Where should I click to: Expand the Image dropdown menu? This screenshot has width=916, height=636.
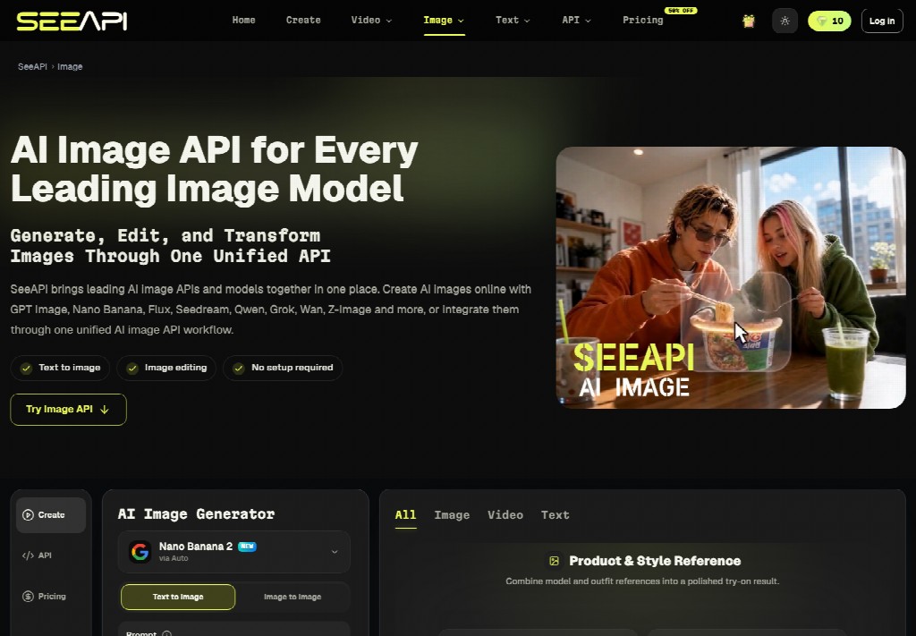click(x=444, y=20)
